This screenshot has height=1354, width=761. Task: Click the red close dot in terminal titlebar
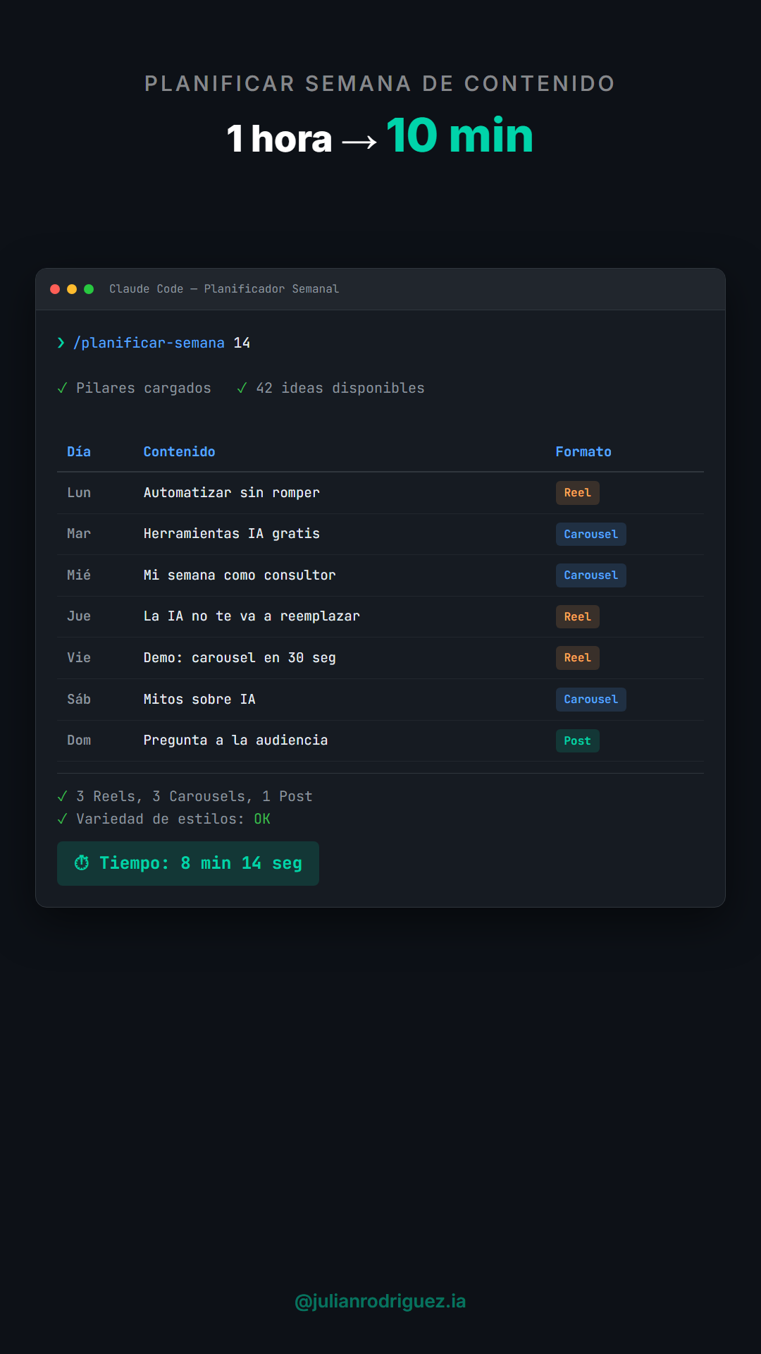pyautogui.click(x=55, y=289)
